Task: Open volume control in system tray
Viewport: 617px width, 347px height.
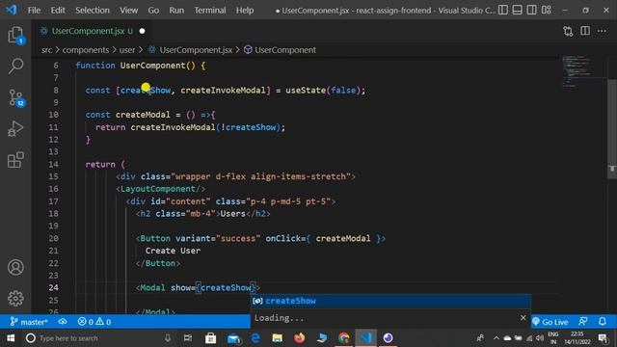Action: click(540, 338)
